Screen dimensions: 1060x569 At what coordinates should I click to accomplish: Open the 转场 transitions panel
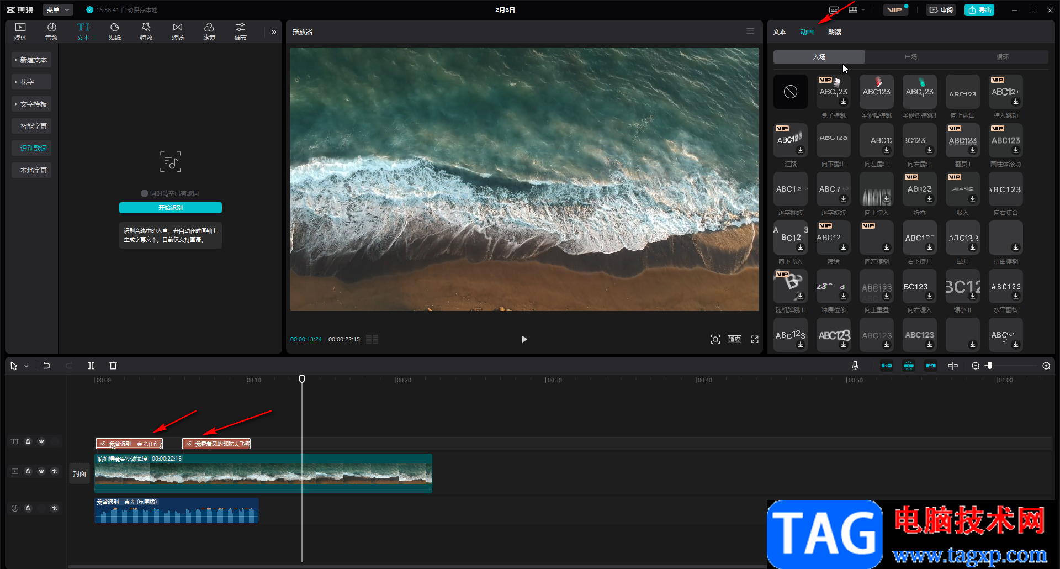tap(177, 31)
